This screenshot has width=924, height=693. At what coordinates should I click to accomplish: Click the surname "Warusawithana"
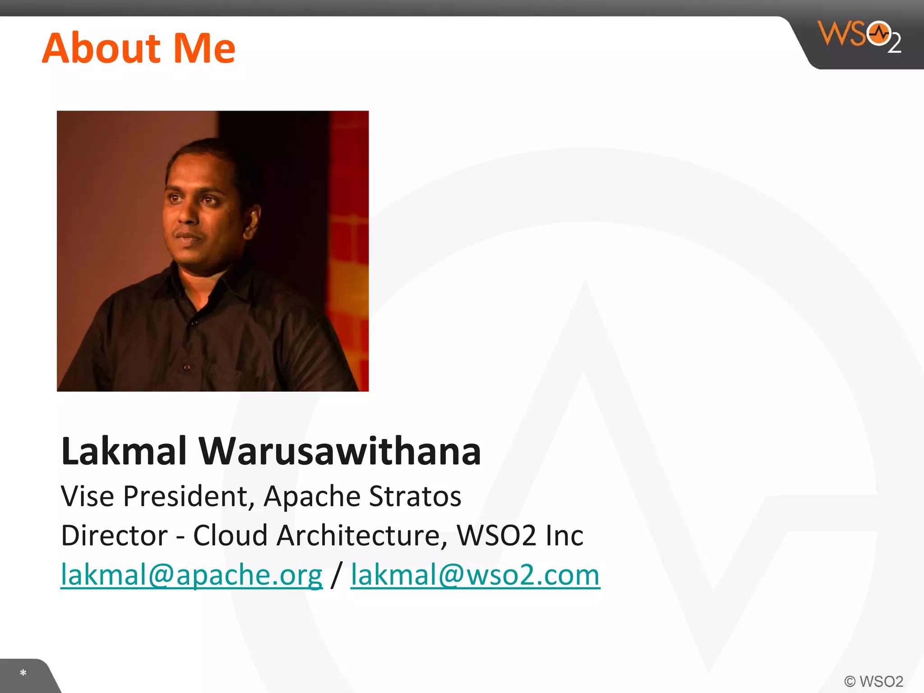coord(340,451)
